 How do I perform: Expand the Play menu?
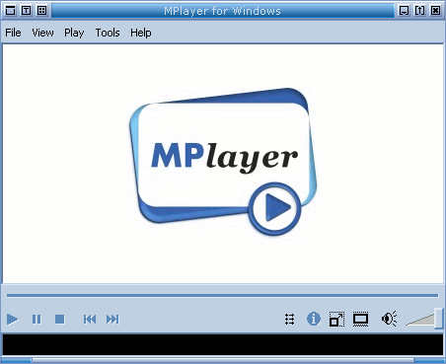[74, 33]
